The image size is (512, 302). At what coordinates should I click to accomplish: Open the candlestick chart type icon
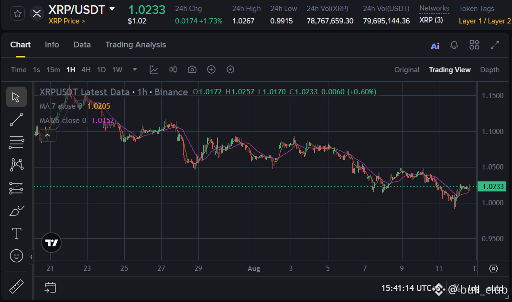[173, 69]
